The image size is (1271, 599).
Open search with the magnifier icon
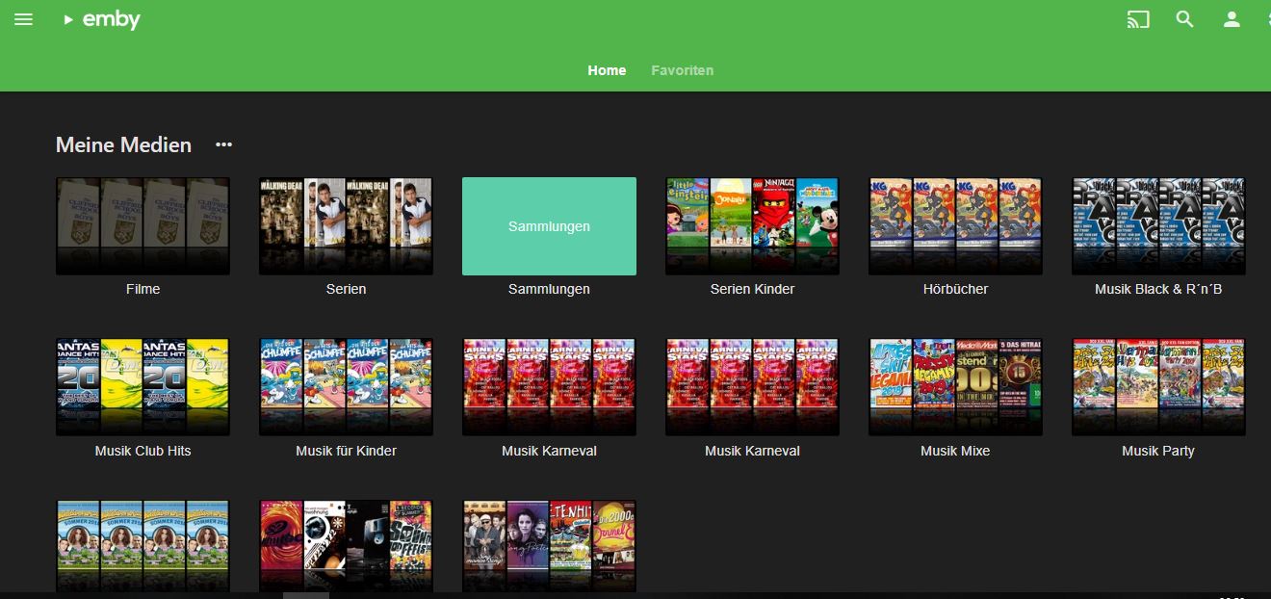coord(1185,19)
